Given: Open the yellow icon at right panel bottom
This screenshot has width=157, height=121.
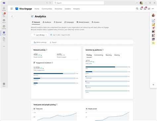Looking at the screenshot, I should click(153, 43).
